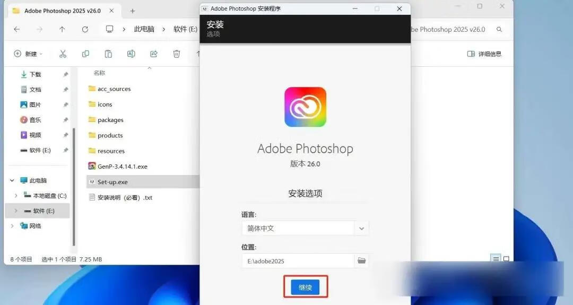Expand the 本地磁盘 (C:) tree node
Viewport: 573px width, 305px height.
16,196
